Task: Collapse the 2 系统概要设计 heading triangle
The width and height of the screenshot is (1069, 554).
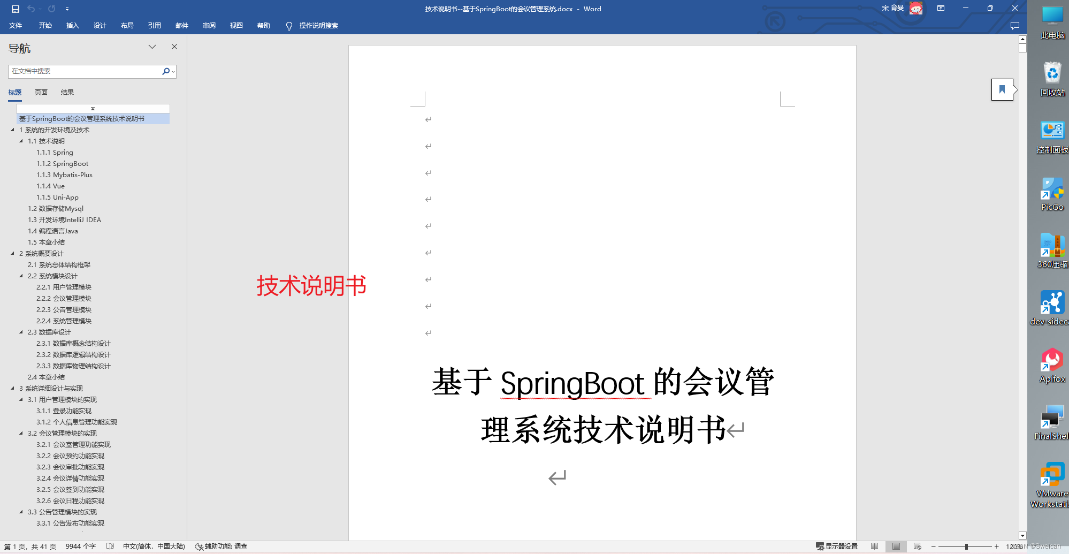Action: tap(12, 253)
